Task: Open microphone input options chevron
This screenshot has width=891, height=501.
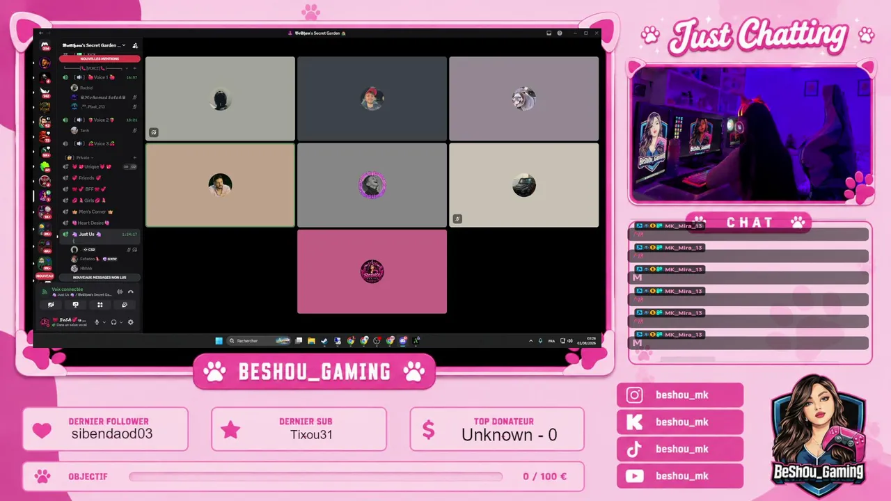Action: click(x=104, y=322)
